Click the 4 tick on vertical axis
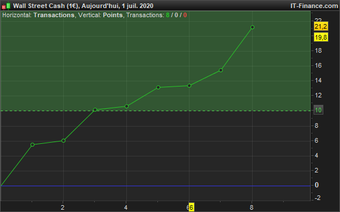340x212 pixels. (316, 155)
